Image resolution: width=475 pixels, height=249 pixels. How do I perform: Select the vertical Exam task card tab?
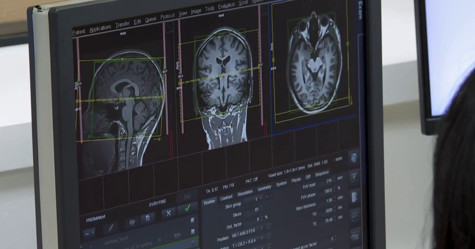(x=360, y=10)
